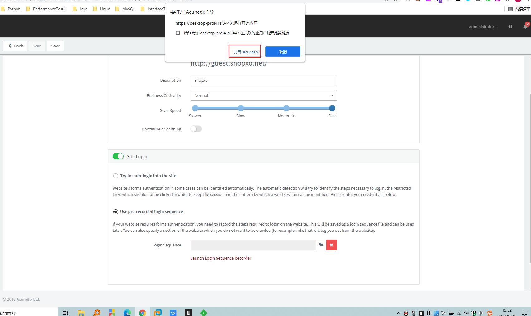Click the Scan button
This screenshot has width=531, height=316.
point(37,46)
